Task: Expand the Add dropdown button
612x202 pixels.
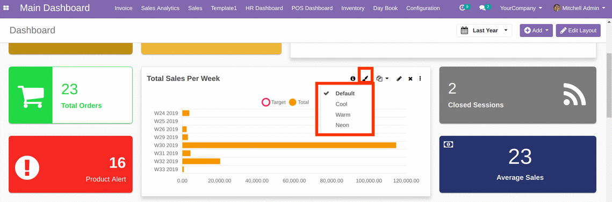Action: click(x=536, y=31)
